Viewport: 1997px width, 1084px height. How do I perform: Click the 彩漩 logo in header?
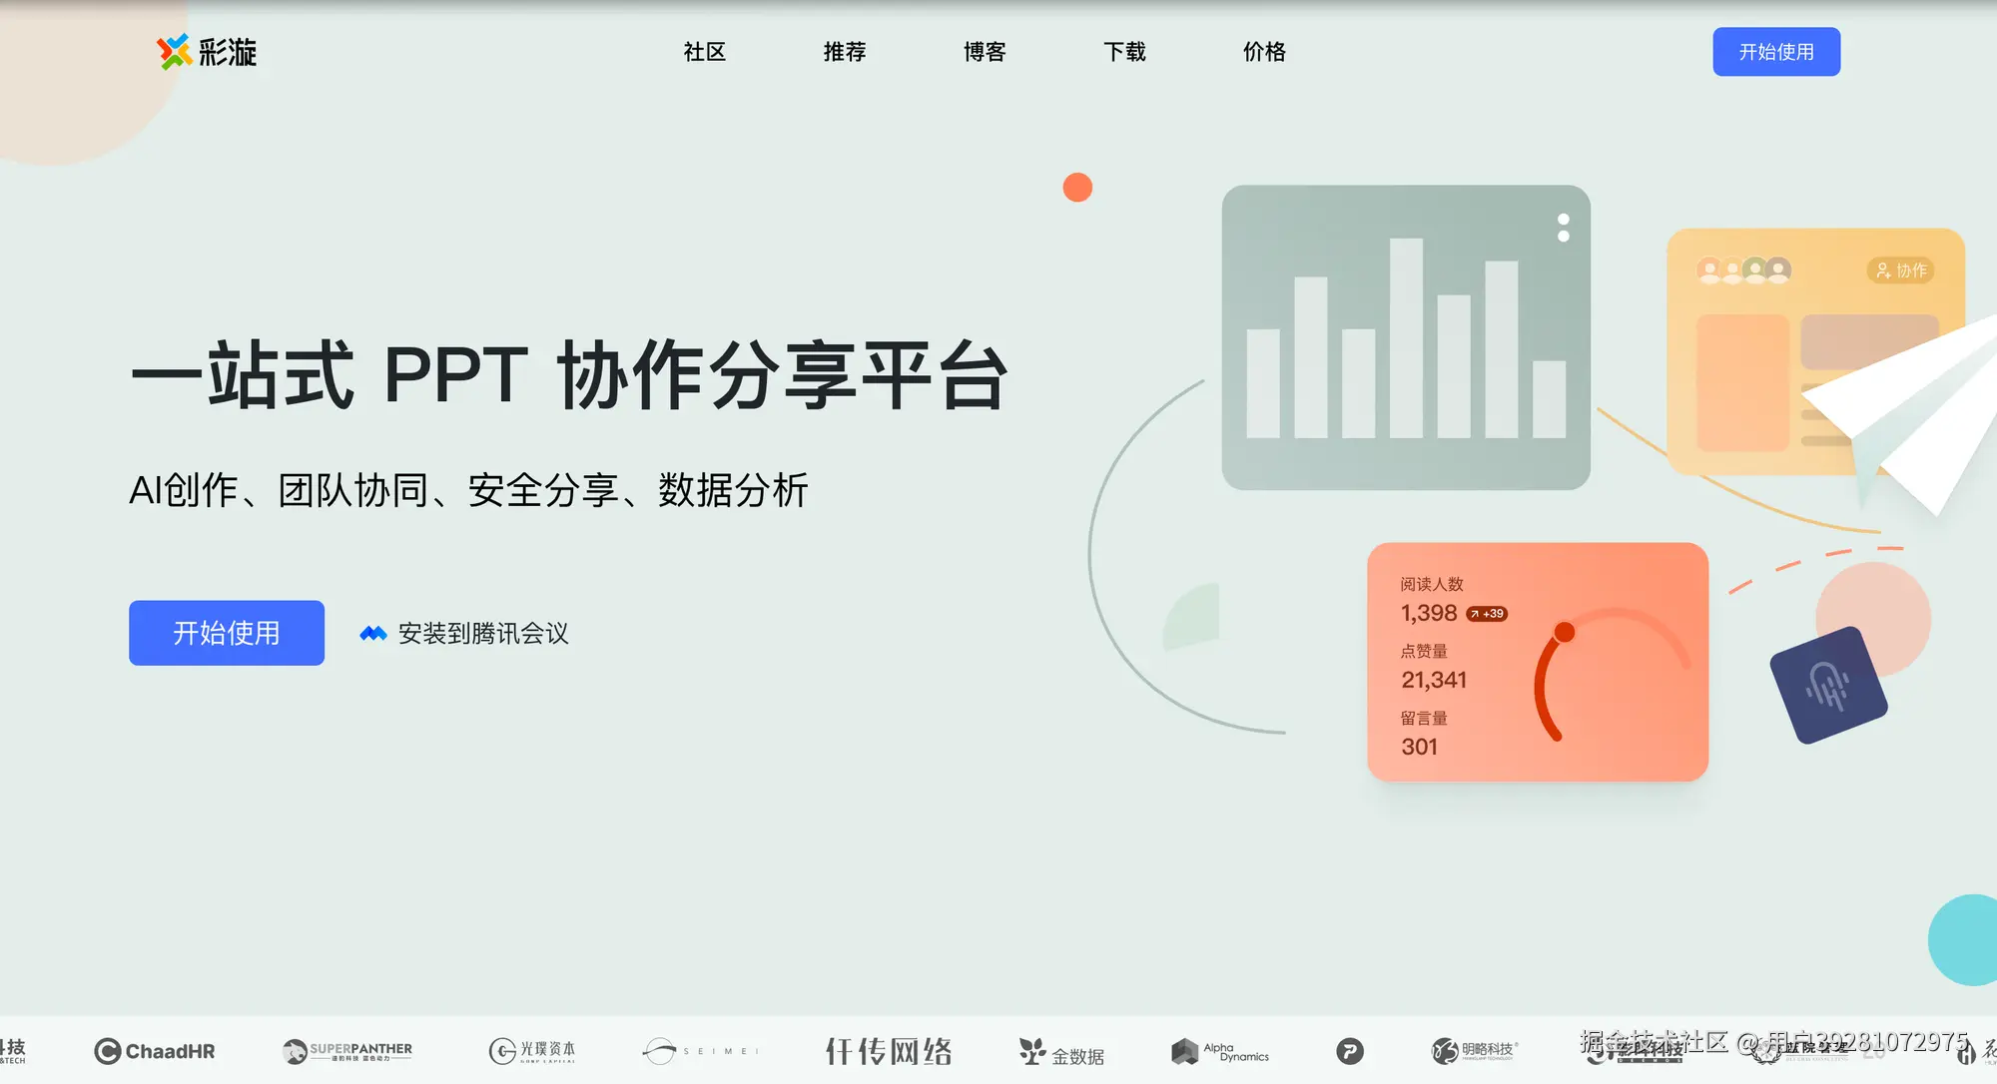click(x=207, y=52)
